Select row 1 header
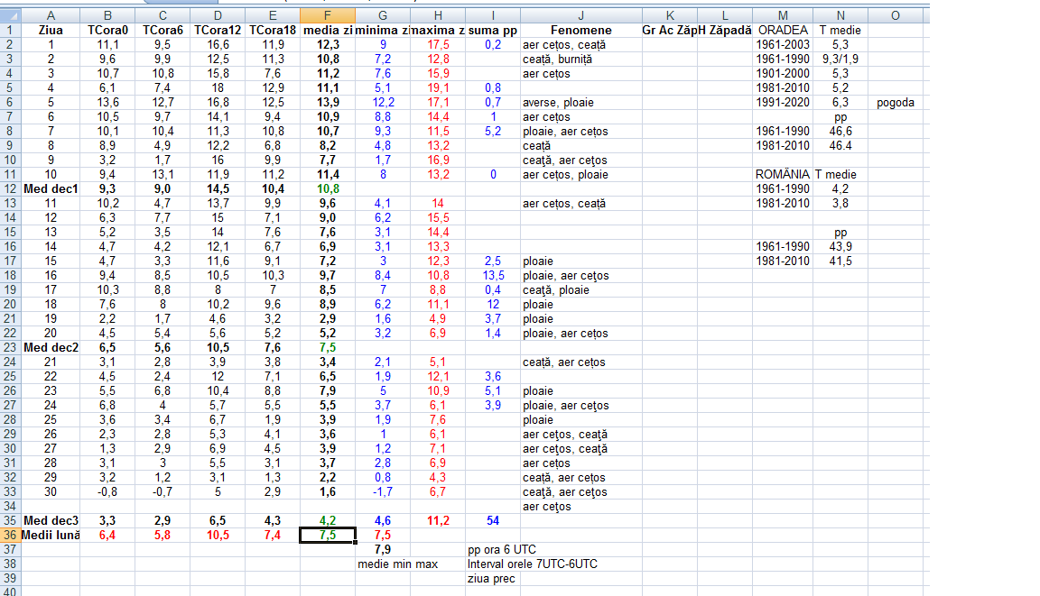The height and width of the screenshot is (596, 1040). (11, 30)
